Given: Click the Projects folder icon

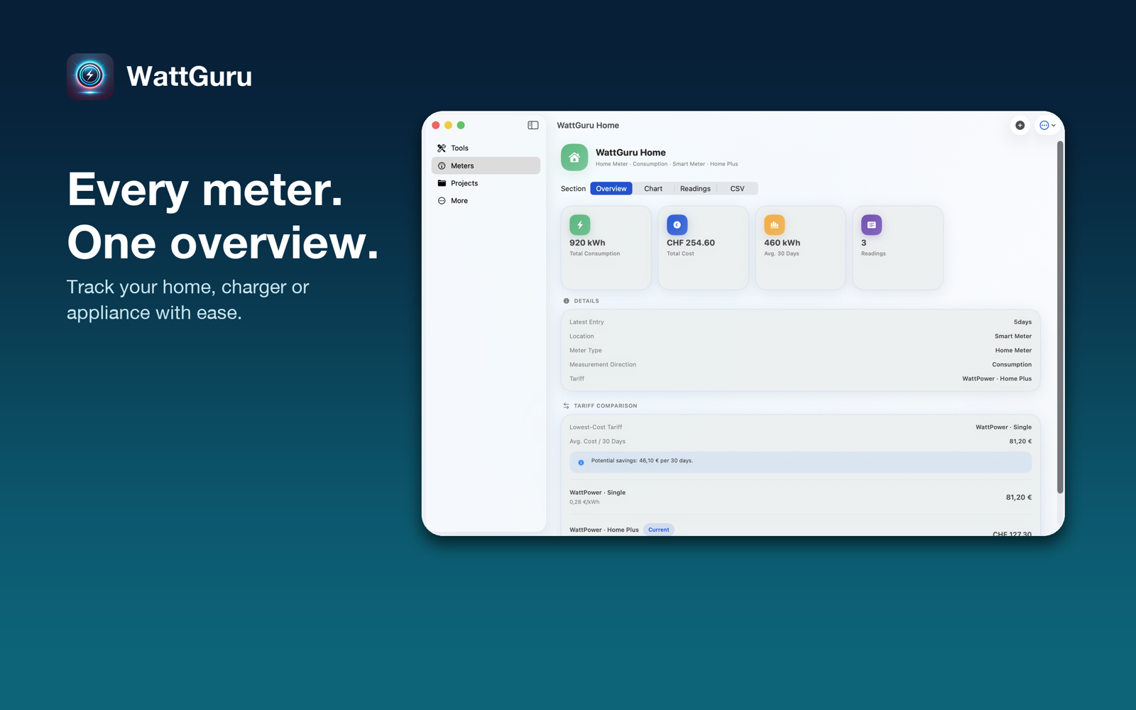Looking at the screenshot, I should [442, 183].
